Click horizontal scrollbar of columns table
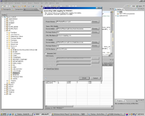Viewport: 145px width, 116px height. 79,106
